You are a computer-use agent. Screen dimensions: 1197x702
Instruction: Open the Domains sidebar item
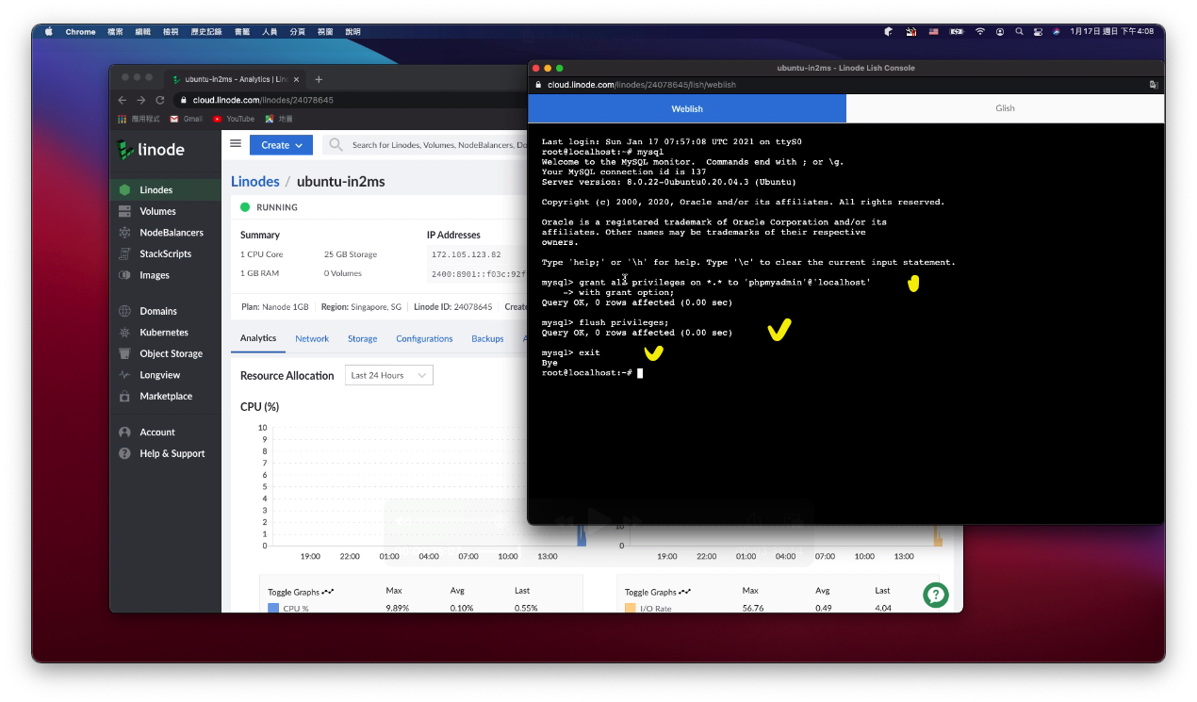pos(165,311)
